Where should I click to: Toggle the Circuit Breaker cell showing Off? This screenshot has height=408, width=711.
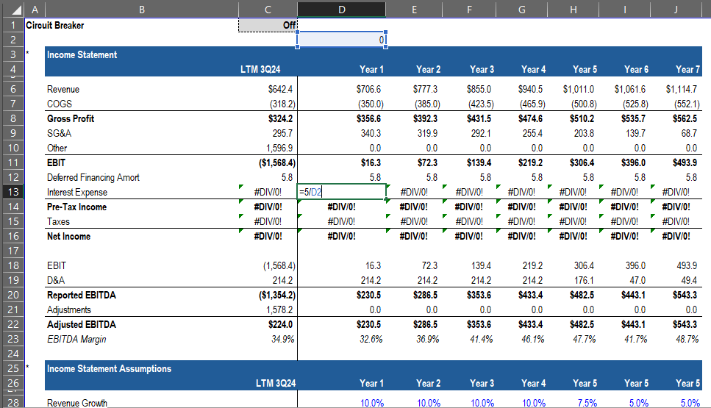pos(268,25)
